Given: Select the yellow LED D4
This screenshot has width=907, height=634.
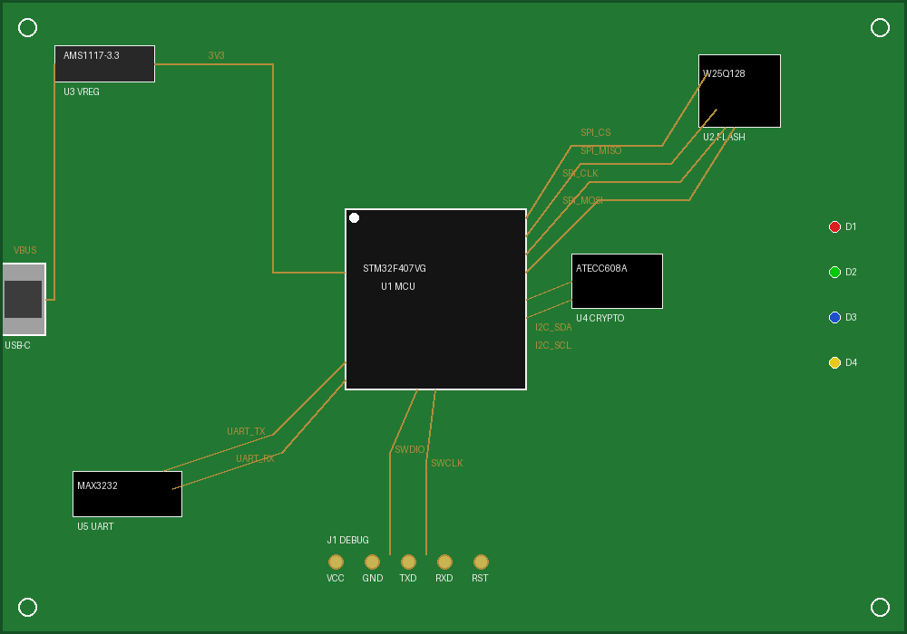Looking at the screenshot, I should coord(834,362).
